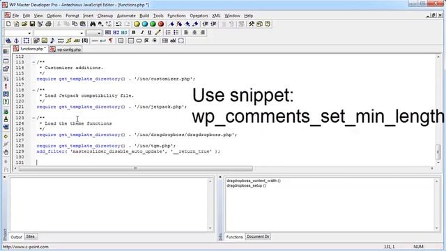This screenshot has width=446, height=251.
Task: Click the Undo arrow icon
Action: 119,24
